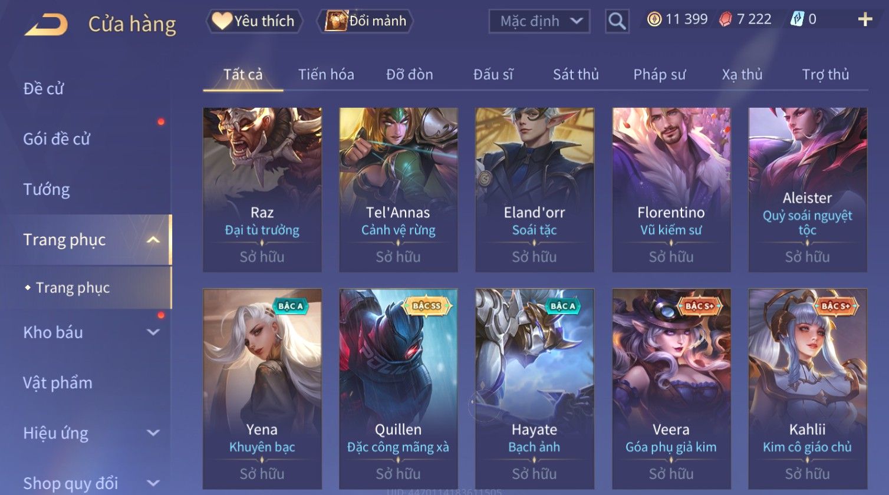Select Quillen Đặc công mãng xà skin
This screenshot has width=889, height=495.
click(399, 388)
